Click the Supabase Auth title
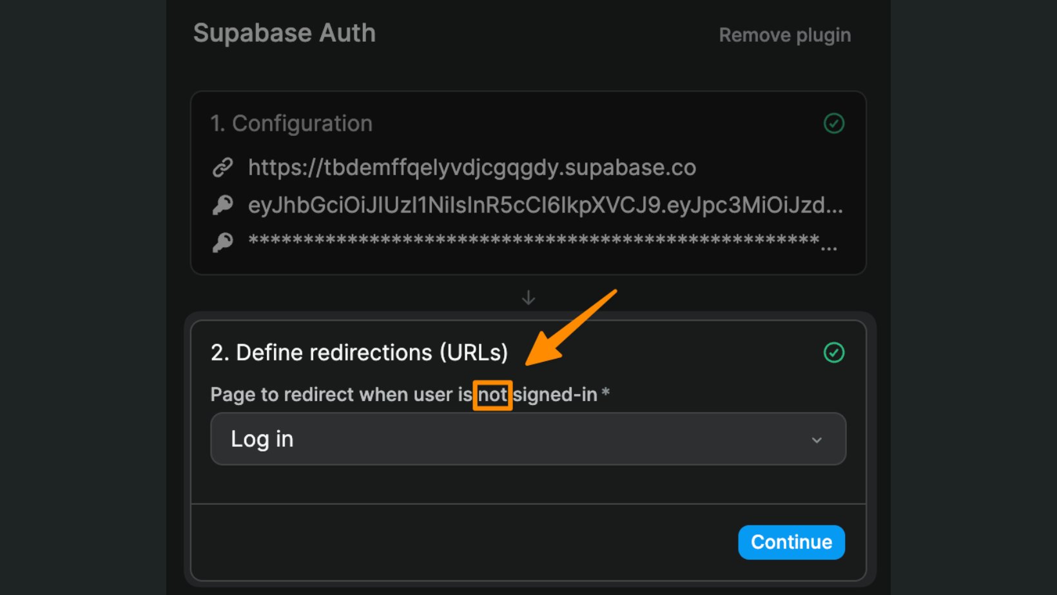 point(284,32)
